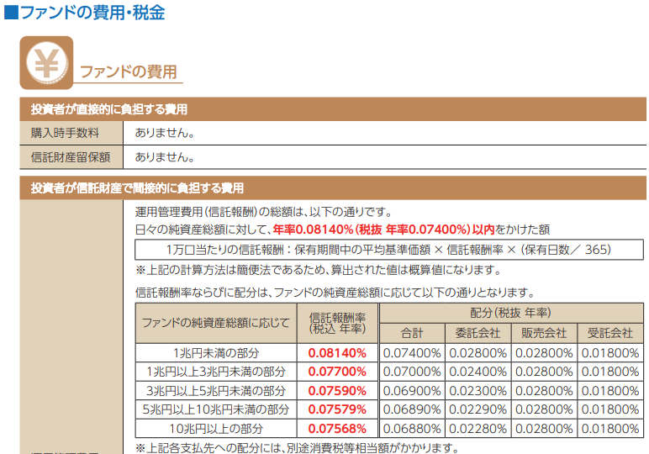Select the 受託会社 column header
This screenshot has height=454, width=649.
(x=610, y=332)
